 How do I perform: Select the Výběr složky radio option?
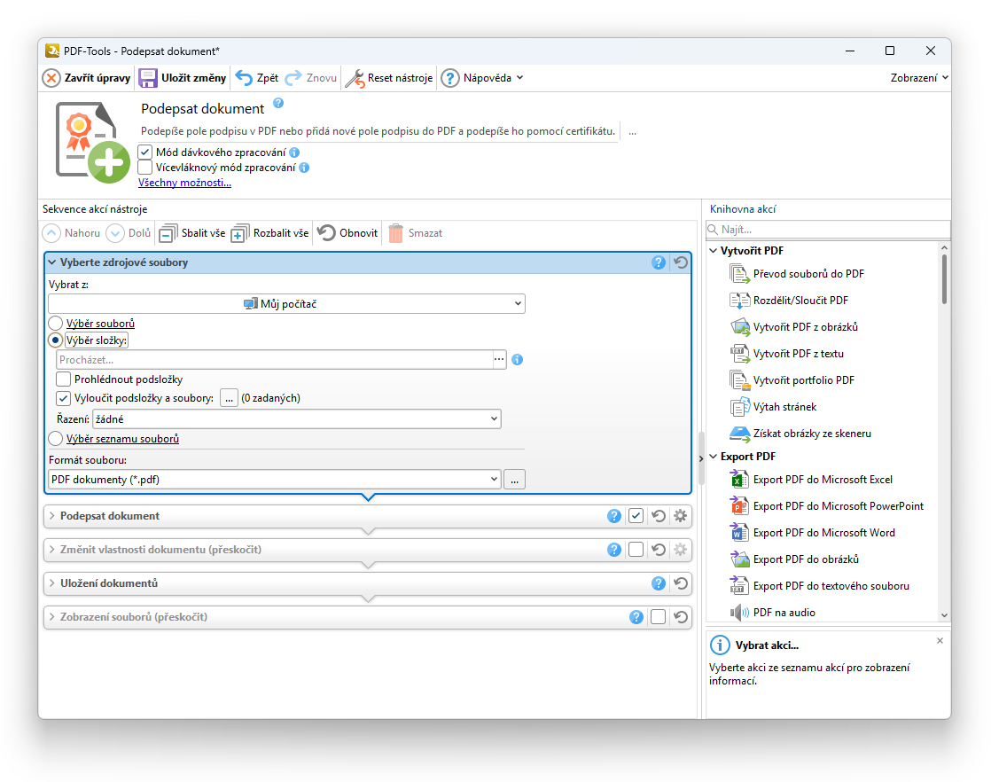coord(56,340)
